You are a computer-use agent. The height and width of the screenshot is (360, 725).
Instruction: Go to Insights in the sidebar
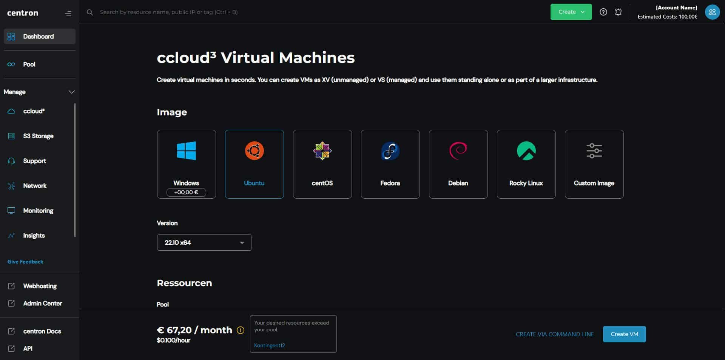tap(34, 236)
